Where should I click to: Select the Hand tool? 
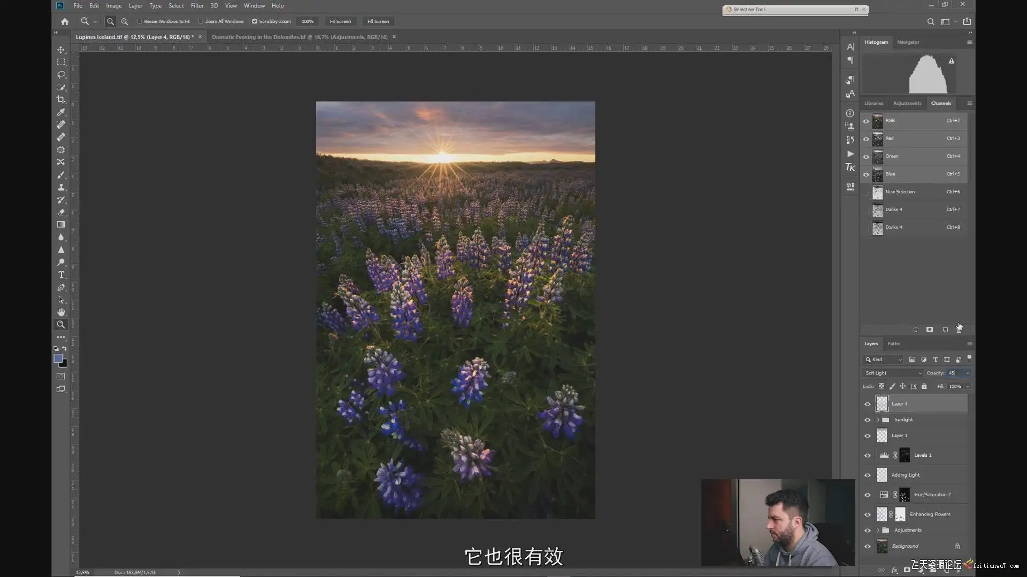click(61, 312)
